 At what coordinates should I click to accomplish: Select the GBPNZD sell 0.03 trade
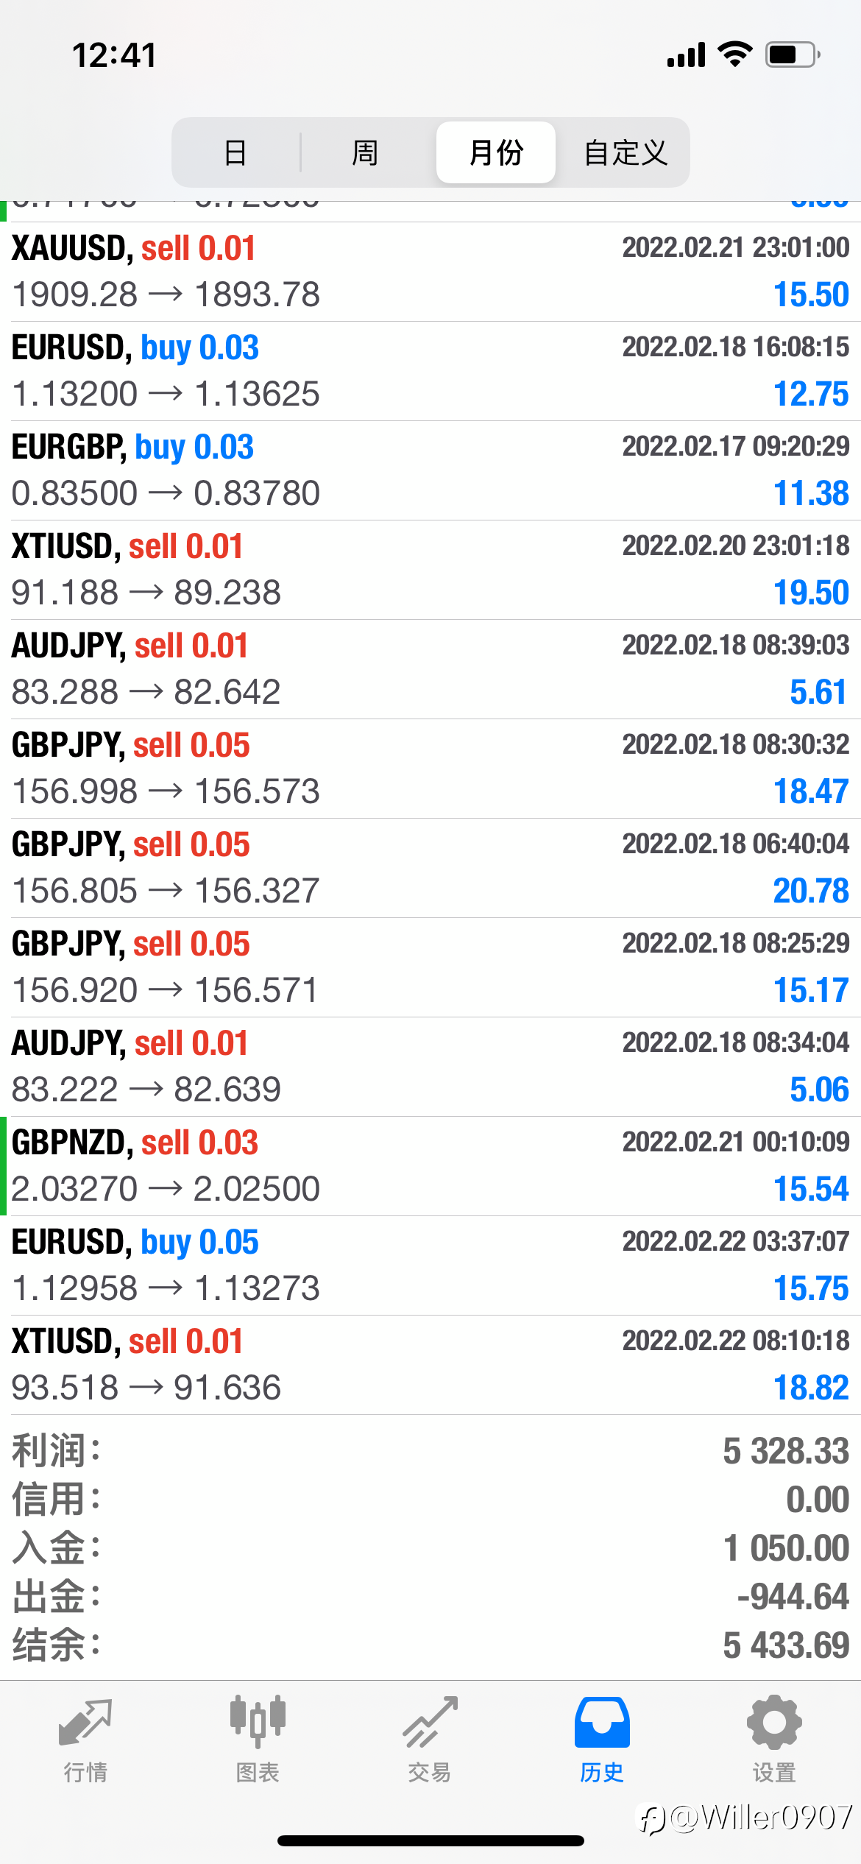pos(431,1166)
